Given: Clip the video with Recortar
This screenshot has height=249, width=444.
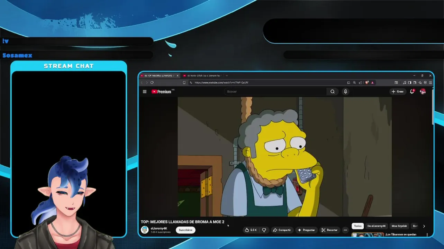Looking at the screenshot, I should (x=329, y=230).
